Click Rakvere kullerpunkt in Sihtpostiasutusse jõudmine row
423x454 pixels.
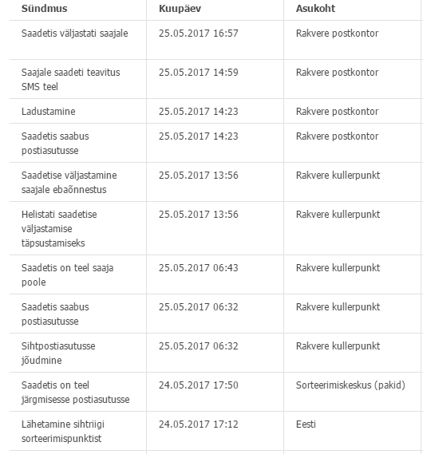coord(338,346)
